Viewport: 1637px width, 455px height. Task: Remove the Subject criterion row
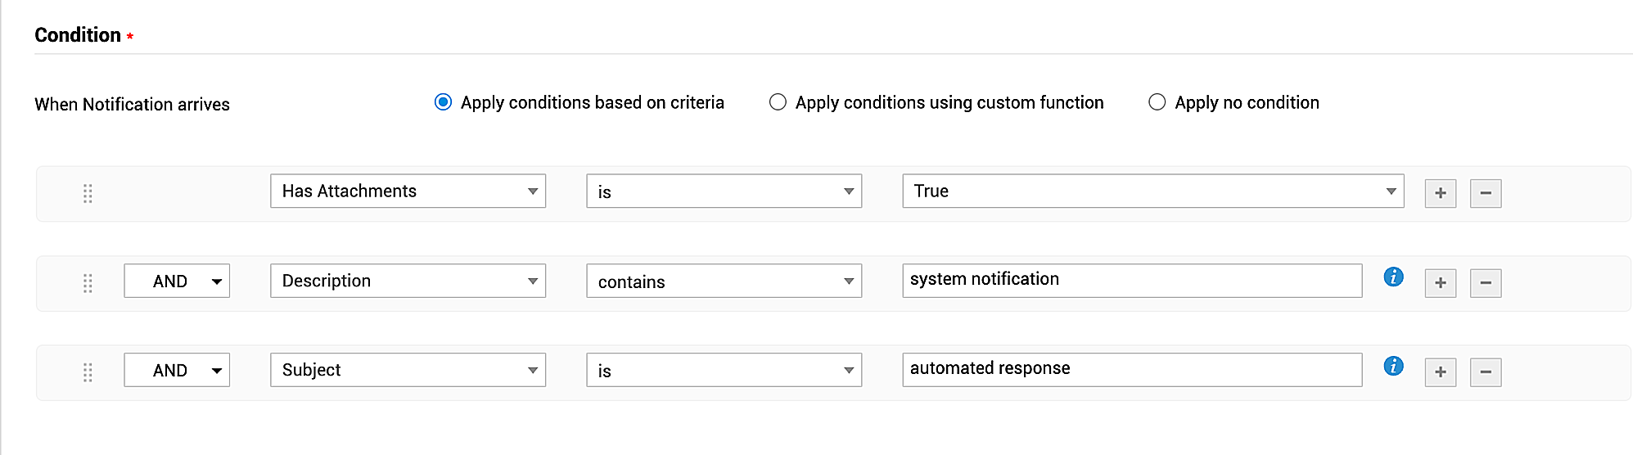pyautogui.click(x=1485, y=372)
